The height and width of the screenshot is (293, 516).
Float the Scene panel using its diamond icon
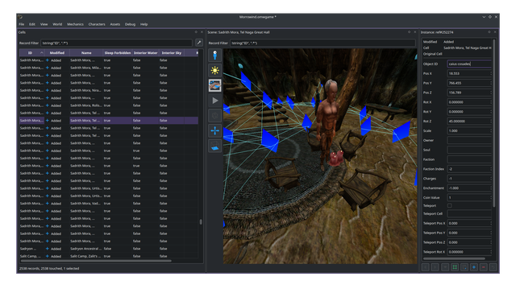[x=409, y=32]
